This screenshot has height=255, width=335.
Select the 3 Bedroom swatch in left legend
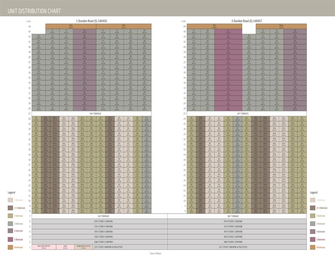10,224
